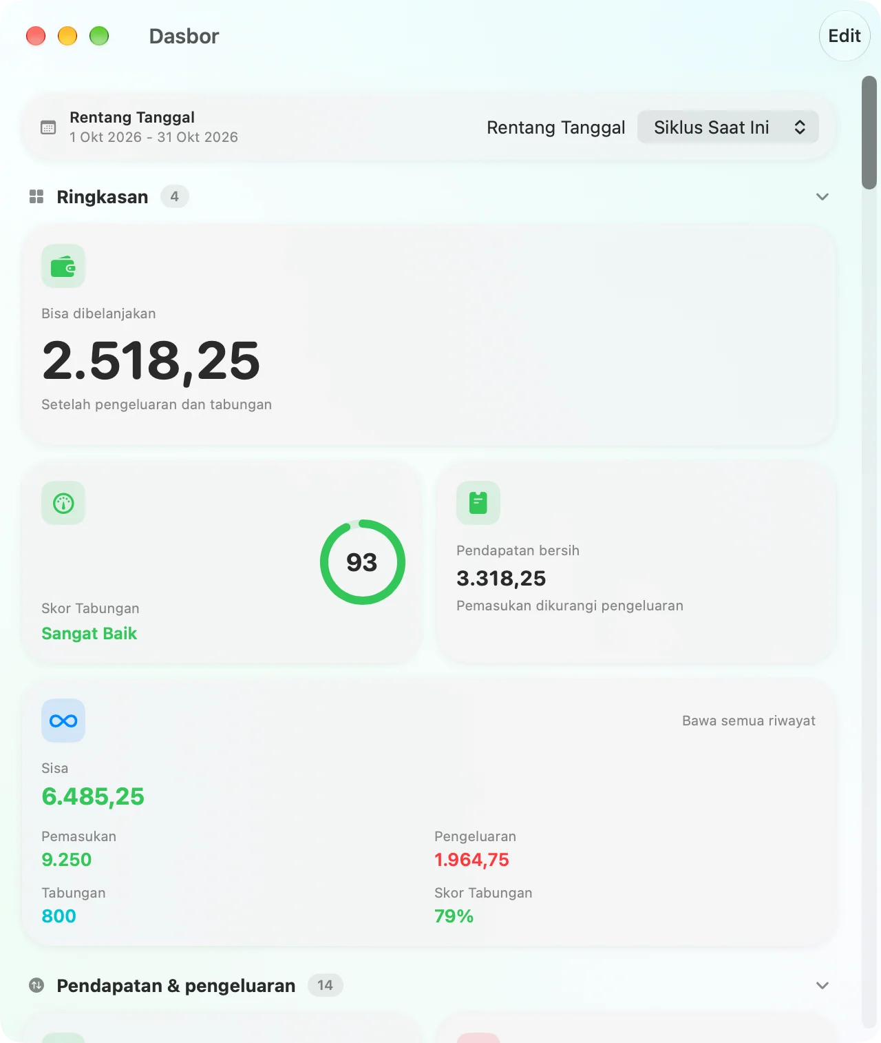The image size is (881, 1043).
Task: Click Pemasukan dikurangi pengeluaran caption
Action: [x=570, y=606]
